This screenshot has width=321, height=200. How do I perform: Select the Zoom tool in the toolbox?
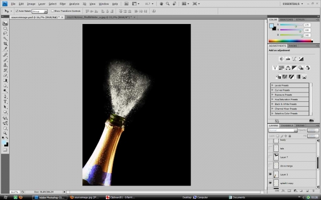[5, 133]
